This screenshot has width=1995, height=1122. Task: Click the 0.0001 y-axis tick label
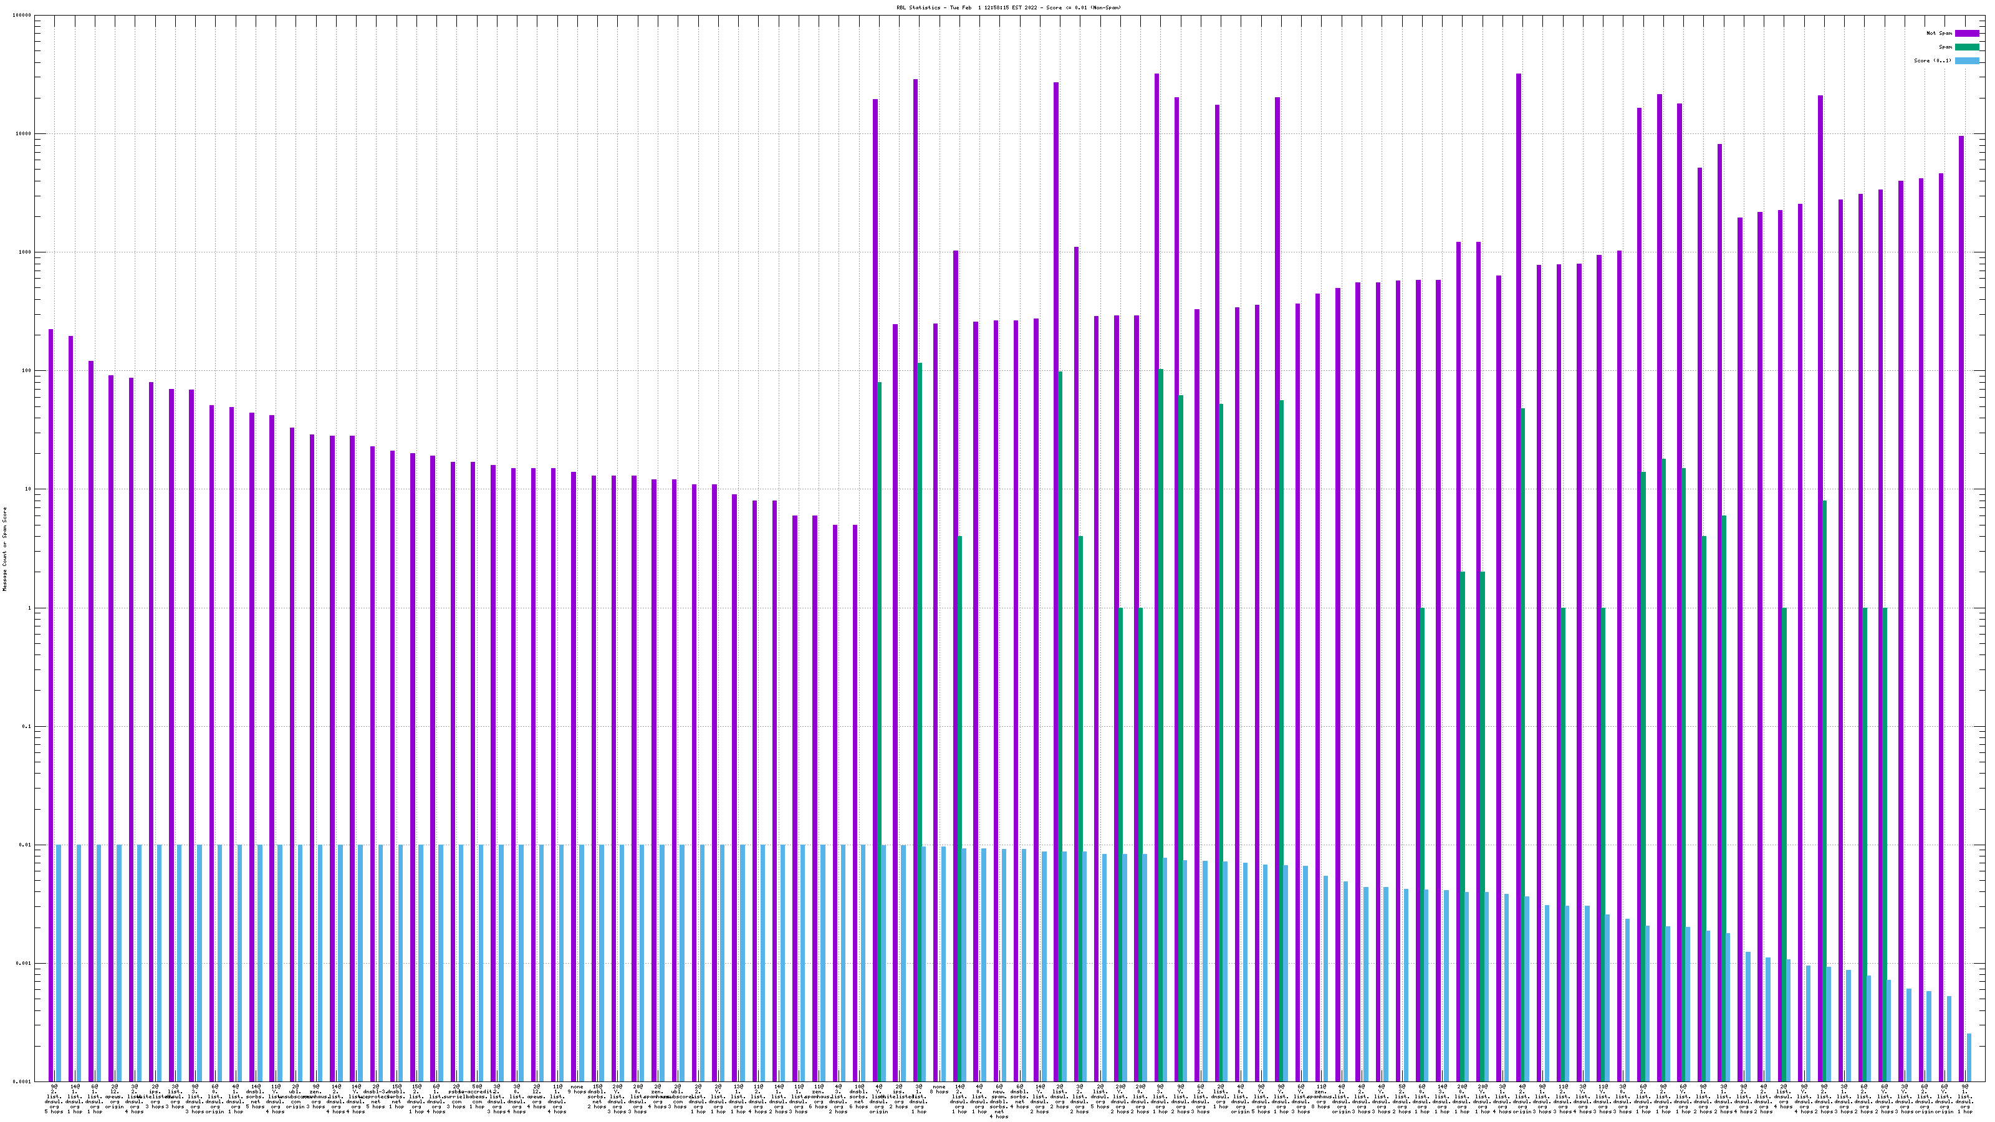pos(21,1081)
